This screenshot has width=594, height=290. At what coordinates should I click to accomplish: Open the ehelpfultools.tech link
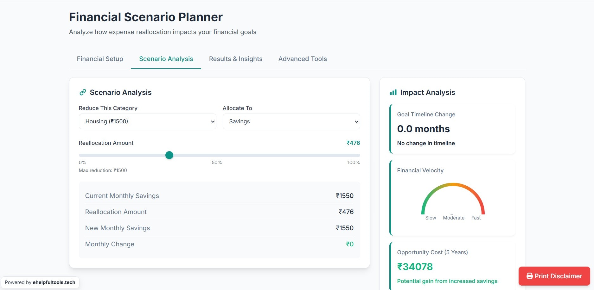(54, 282)
